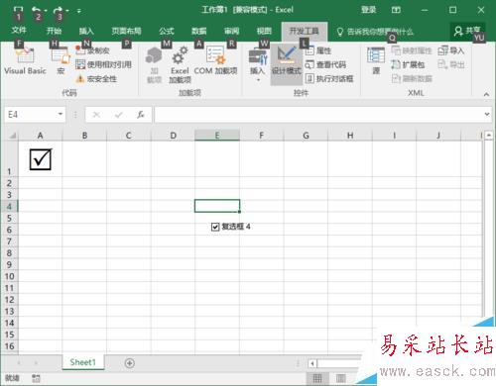The height and width of the screenshot is (386, 496).
Task: Switch to the Home tab
Action: (54, 31)
